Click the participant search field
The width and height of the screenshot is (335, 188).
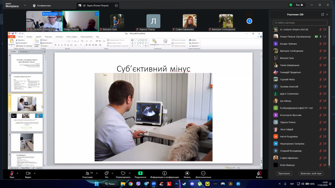[x=300, y=23]
